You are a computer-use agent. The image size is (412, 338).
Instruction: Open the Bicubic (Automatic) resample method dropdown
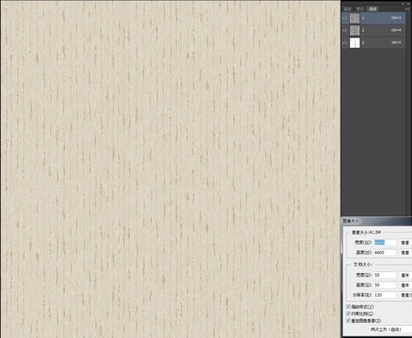tap(389, 330)
